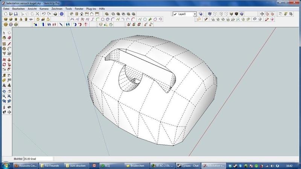Screen dimensions: 301x169
Task: Toggle the monochrome face style cube
Action: tap(242, 14)
